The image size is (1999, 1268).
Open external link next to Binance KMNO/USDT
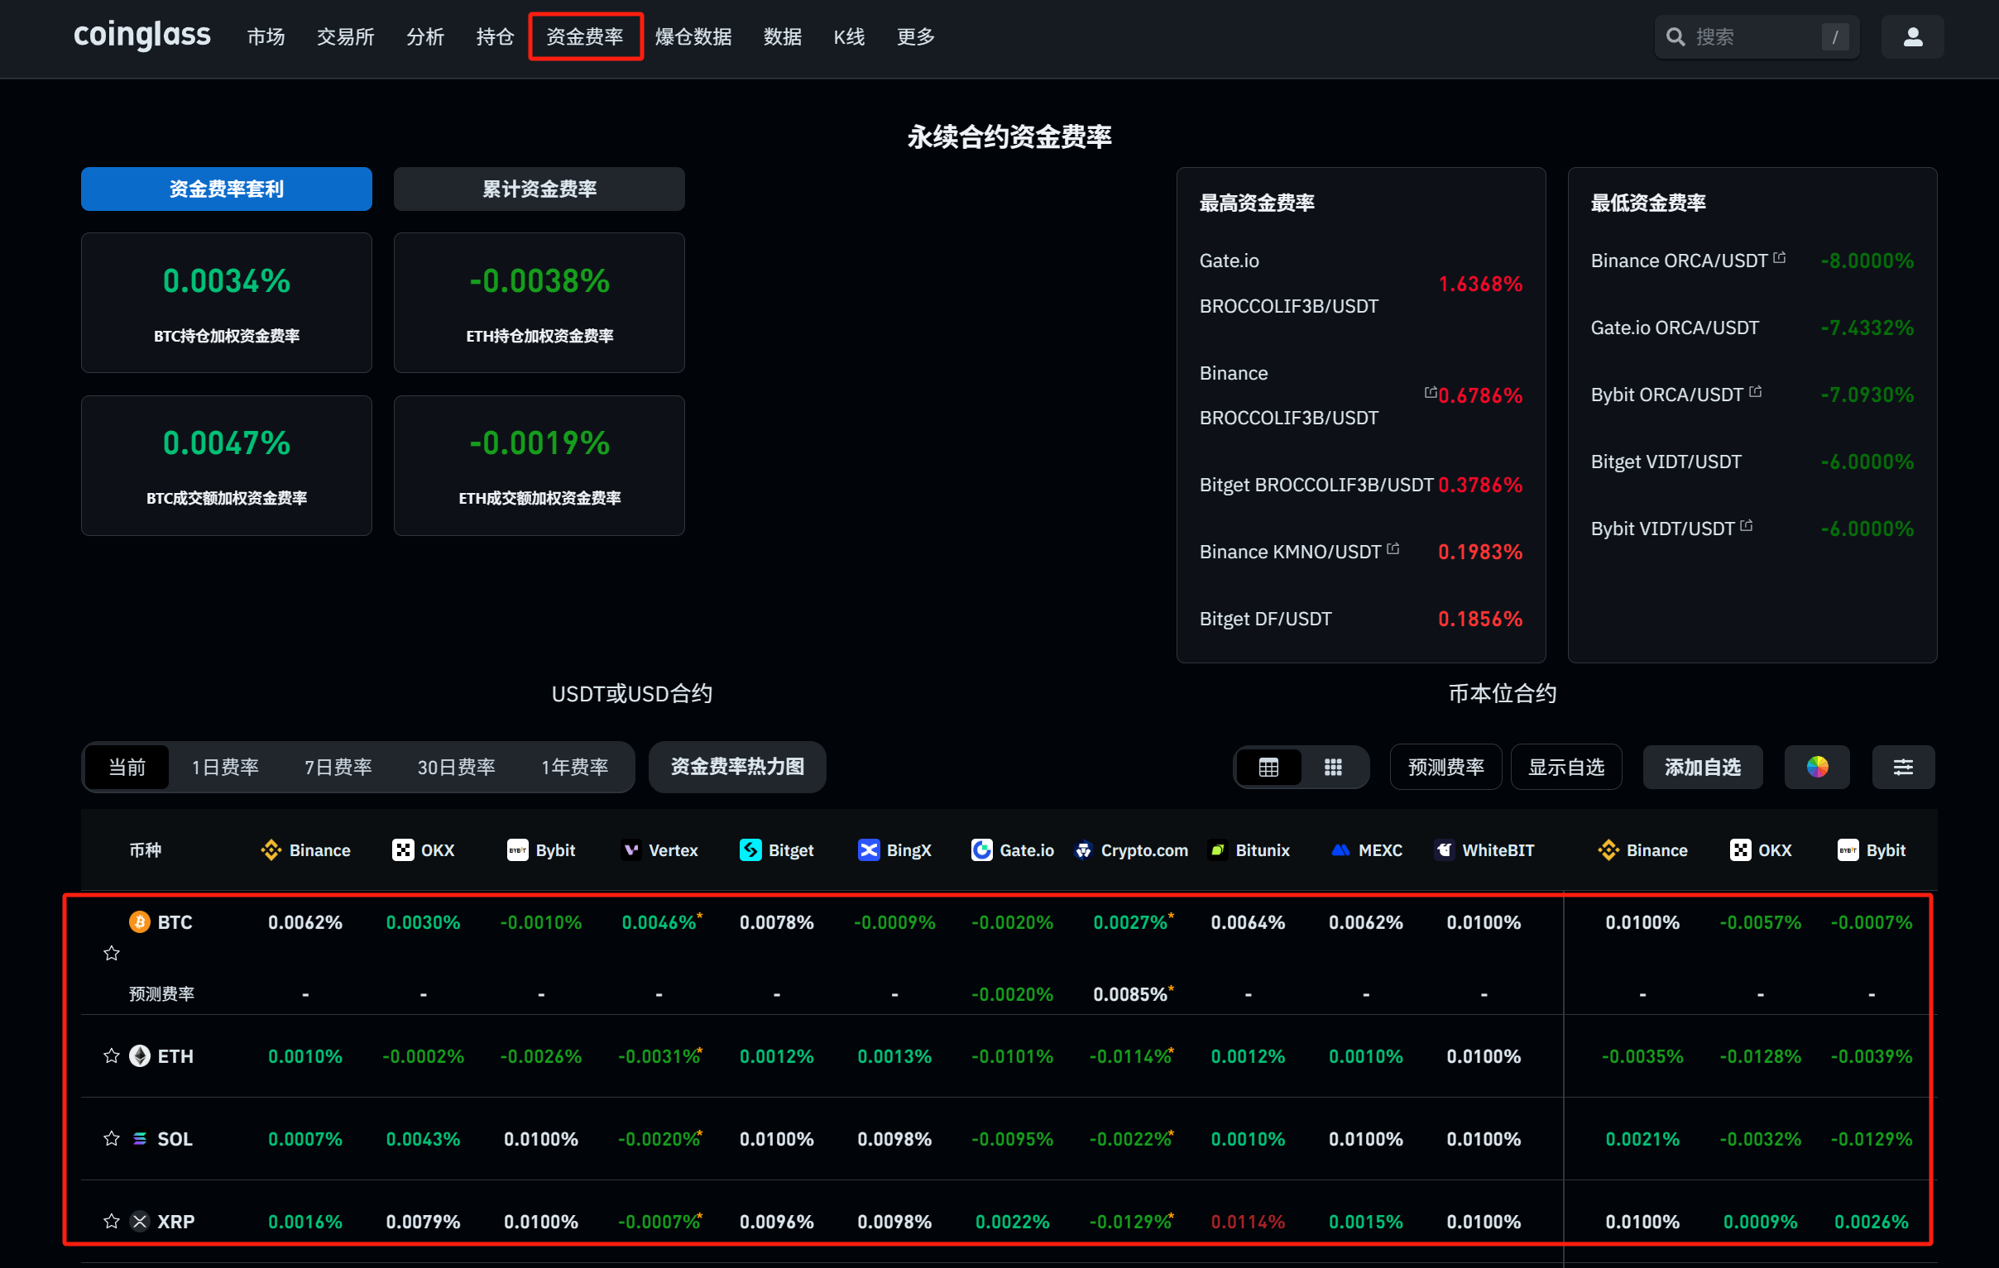click(1393, 548)
